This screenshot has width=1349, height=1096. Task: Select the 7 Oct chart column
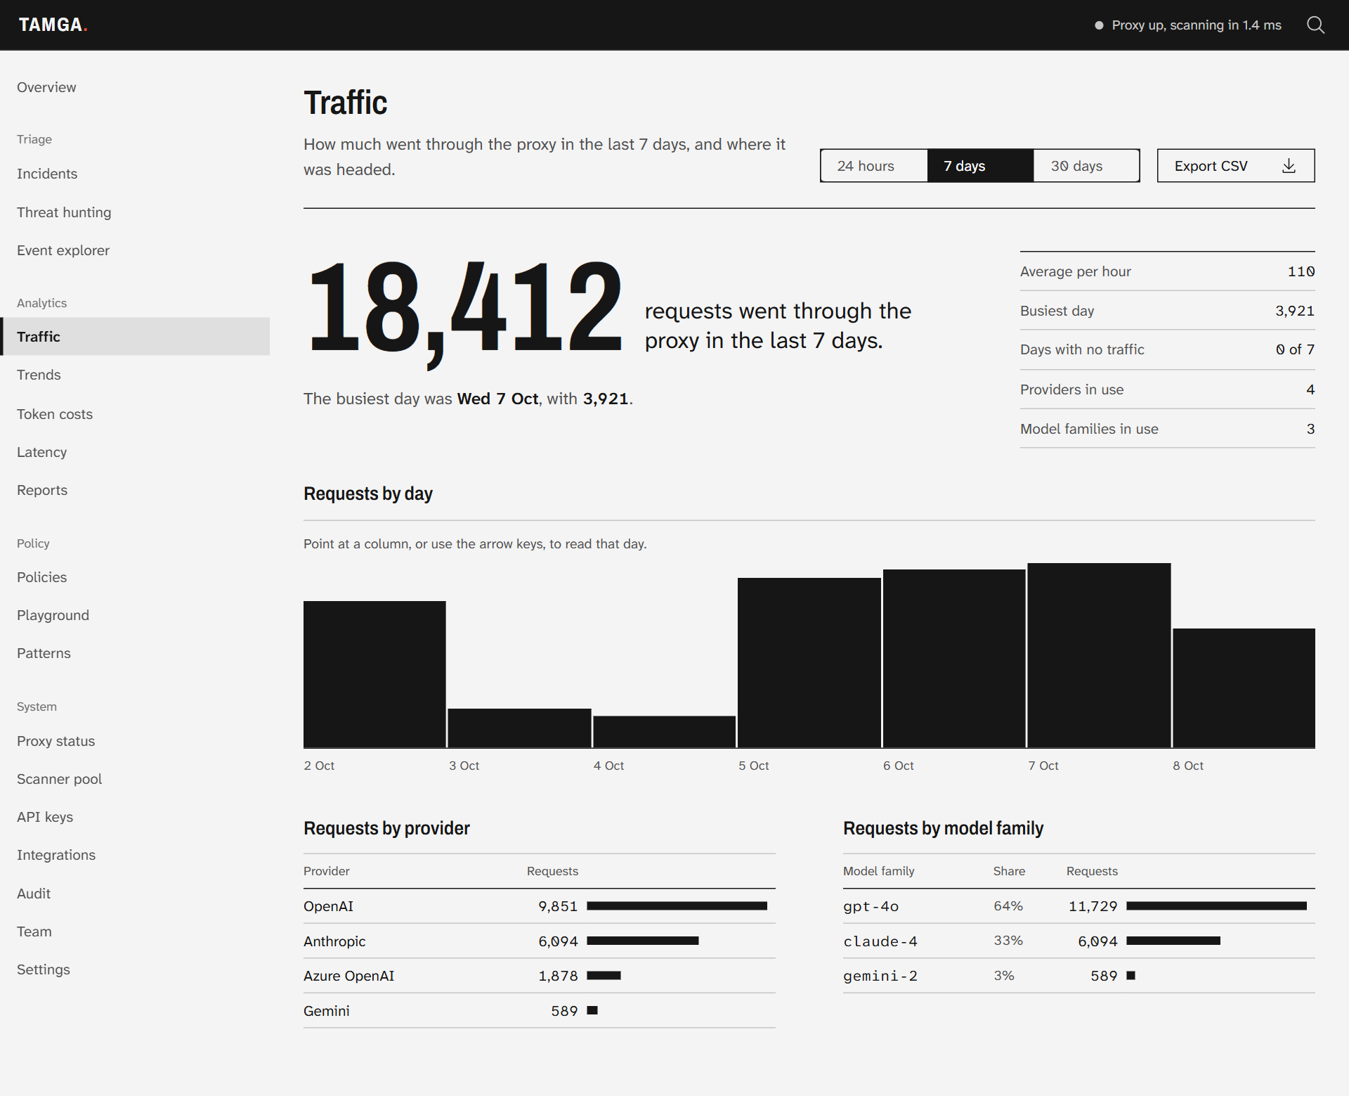pos(1099,655)
